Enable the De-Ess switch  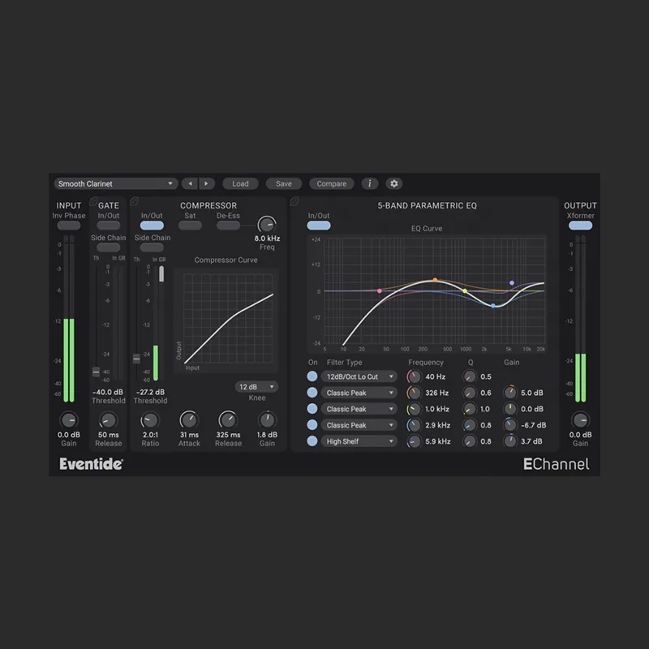(228, 226)
